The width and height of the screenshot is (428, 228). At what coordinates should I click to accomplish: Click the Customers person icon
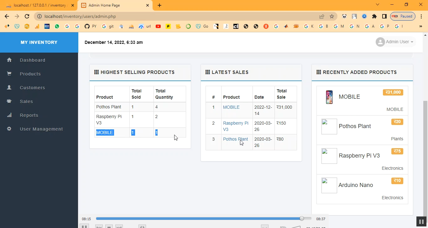click(x=9, y=87)
